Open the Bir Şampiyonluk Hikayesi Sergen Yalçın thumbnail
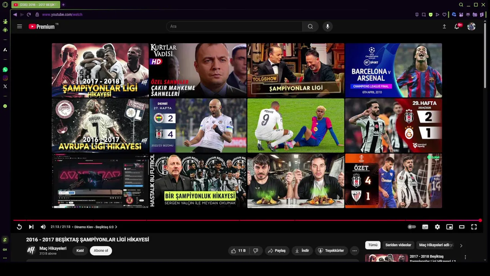490x276 pixels. [198, 181]
